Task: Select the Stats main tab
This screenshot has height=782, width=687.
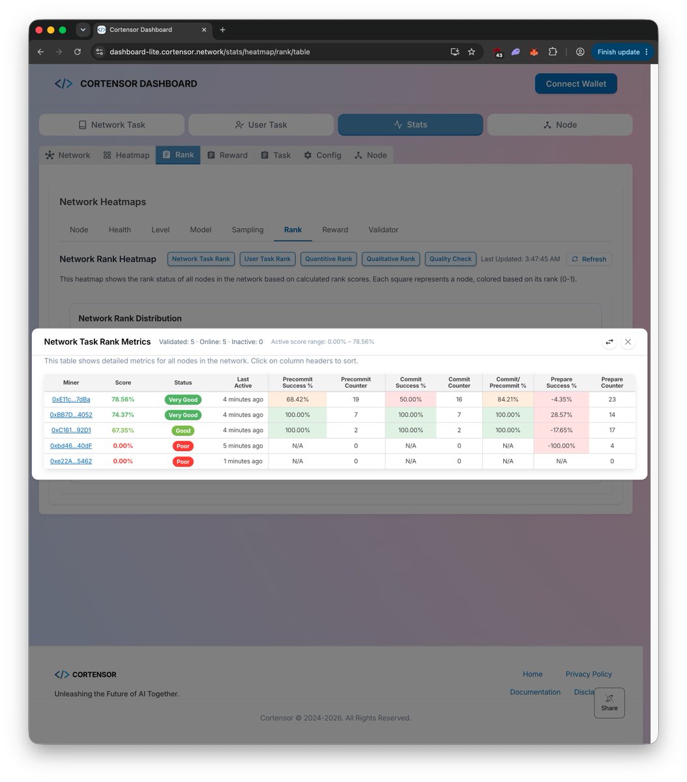Action: click(x=411, y=124)
